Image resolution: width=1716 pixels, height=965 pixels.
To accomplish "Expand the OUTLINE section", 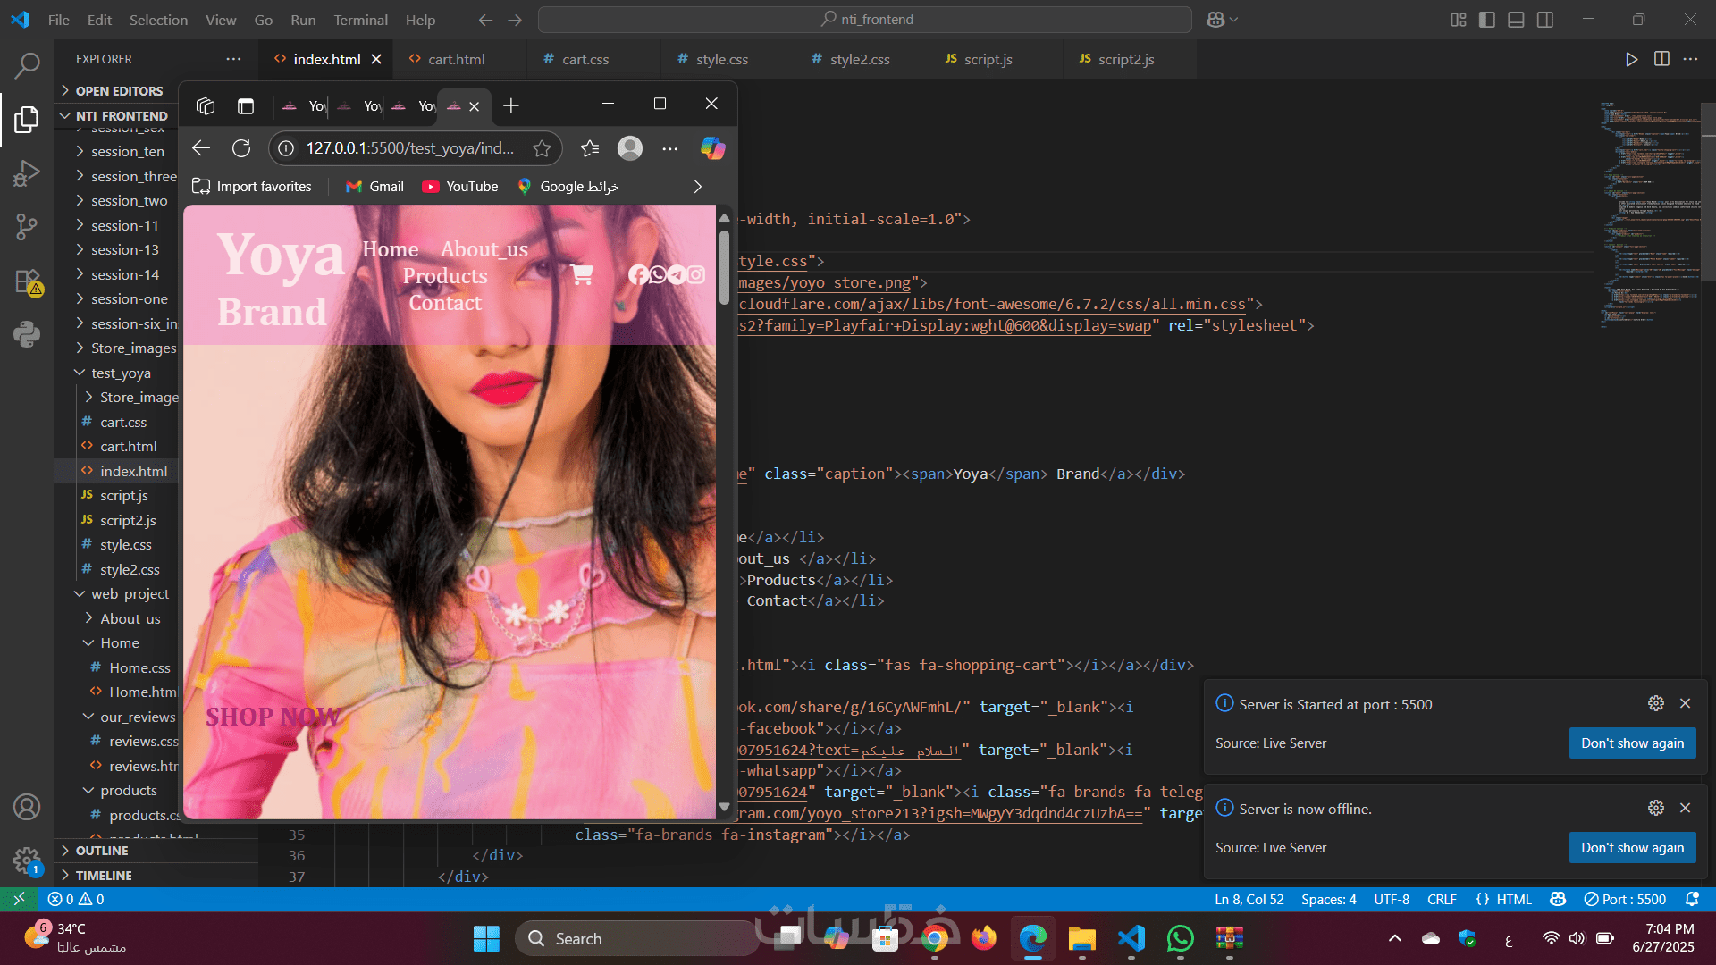I will point(102,851).
